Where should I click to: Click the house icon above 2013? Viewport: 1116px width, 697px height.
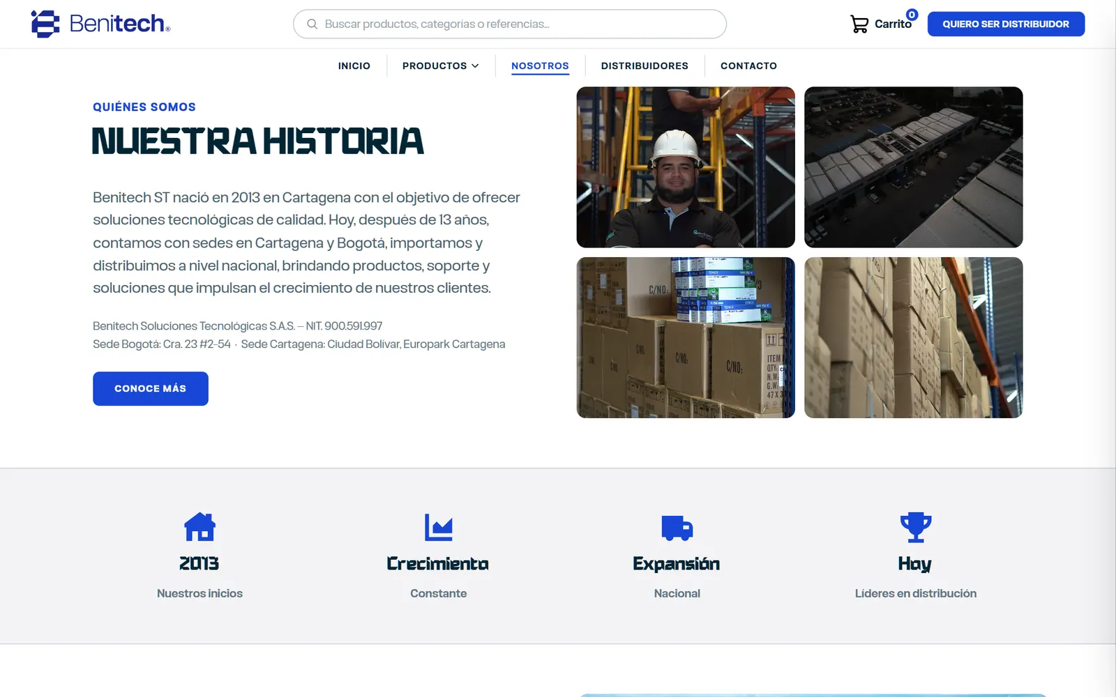[x=199, y=527]
